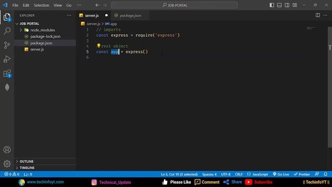
Task: Open the overflow menu ellipsis in menu bar
Action: tap(79, 5)
